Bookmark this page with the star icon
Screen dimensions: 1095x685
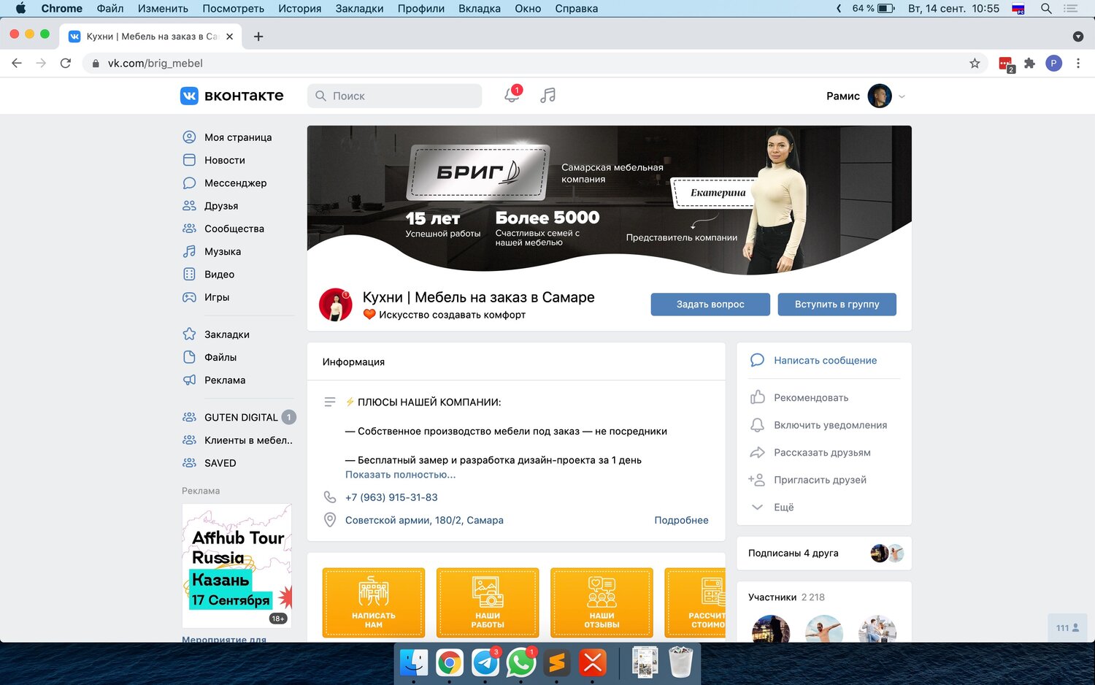coord(975,64)
